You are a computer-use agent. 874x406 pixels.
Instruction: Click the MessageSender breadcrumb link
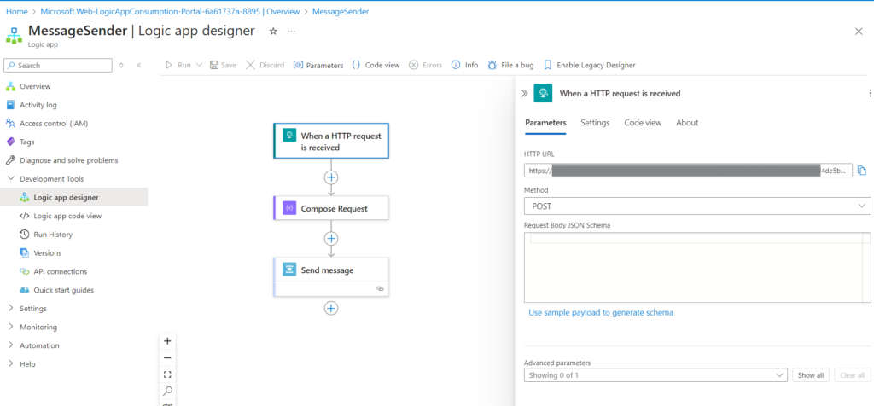(341, 11)
